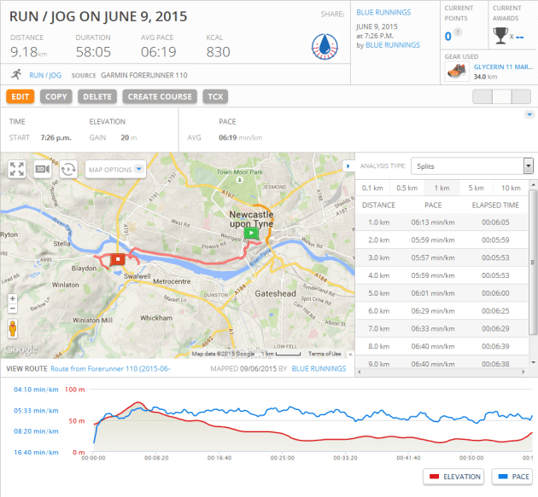Expand the stats panel corner arrow
The width and height of the screenshot is (538, 497).
[529, 114]
